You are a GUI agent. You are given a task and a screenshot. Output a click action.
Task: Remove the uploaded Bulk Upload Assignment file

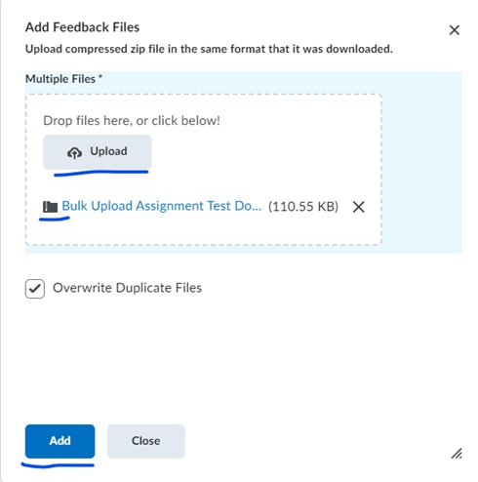(x=359, y=207)
